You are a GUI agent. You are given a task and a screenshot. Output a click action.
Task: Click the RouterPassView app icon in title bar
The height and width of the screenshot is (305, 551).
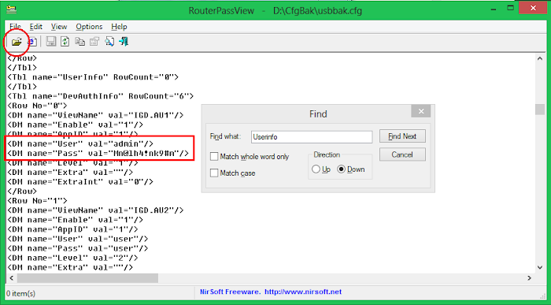pyautogui.click(x=12, y=9)
